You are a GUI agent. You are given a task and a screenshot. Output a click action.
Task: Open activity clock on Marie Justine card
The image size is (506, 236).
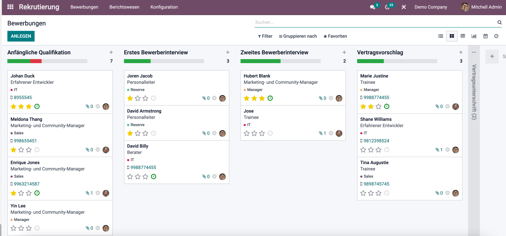[x=387, y=106]
